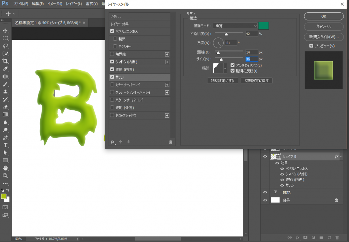349x242 pixels.
Task: Select the Eyedropper tool
Action: (x=5, y=69)
